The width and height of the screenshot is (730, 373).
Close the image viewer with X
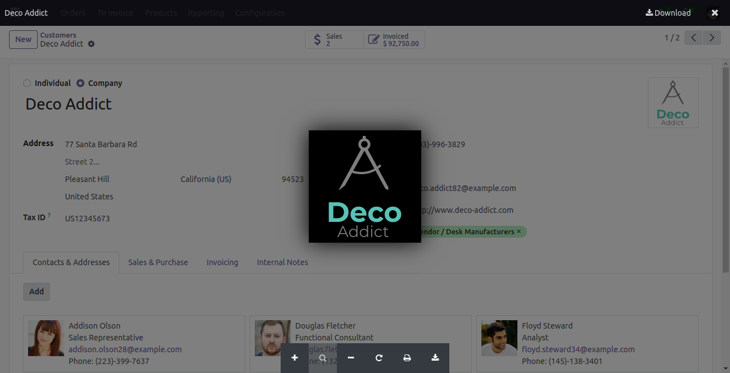(x=715, y=13)
